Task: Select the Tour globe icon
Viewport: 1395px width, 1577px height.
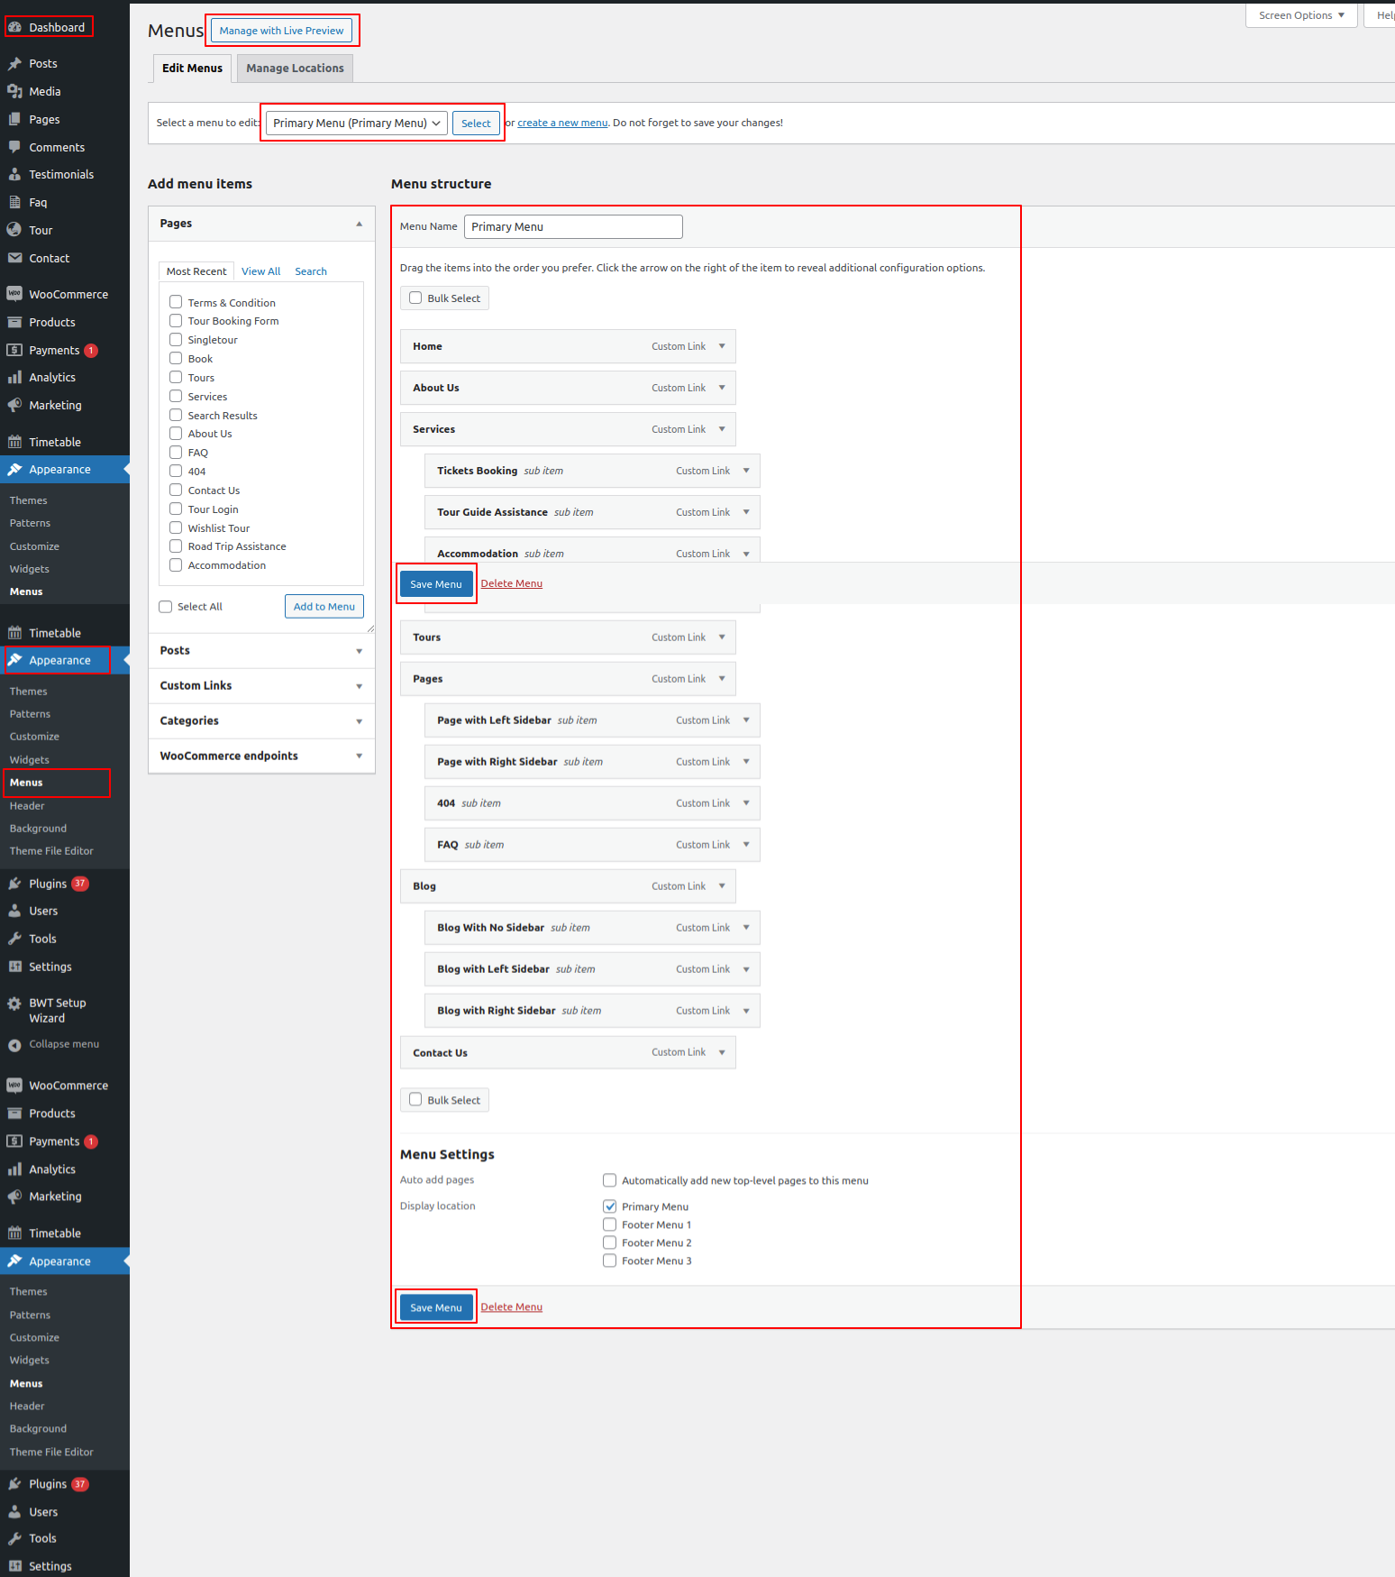Action: (x=14, y=230)
